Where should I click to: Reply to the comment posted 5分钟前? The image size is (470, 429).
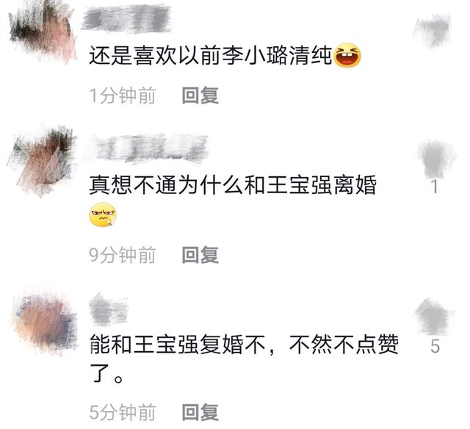point(200,412)
